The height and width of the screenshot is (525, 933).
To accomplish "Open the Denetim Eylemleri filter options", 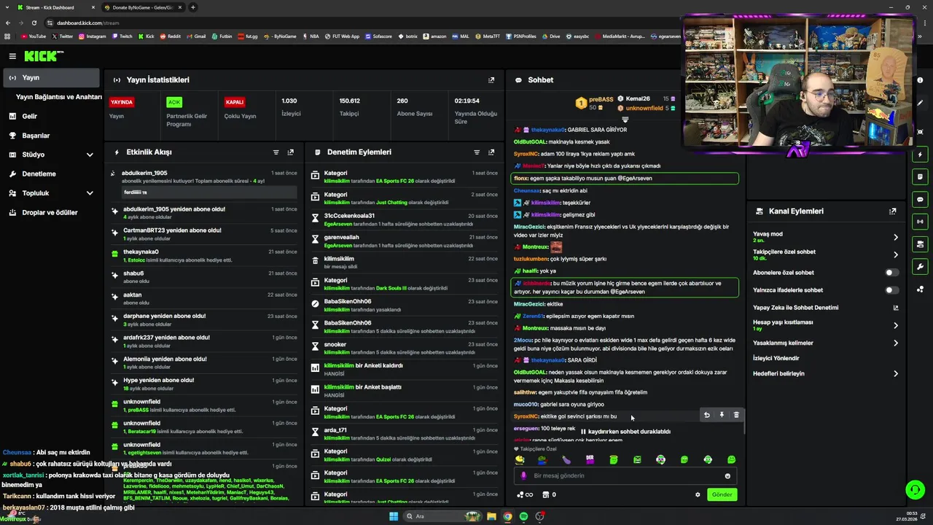I will click(477, 152).
